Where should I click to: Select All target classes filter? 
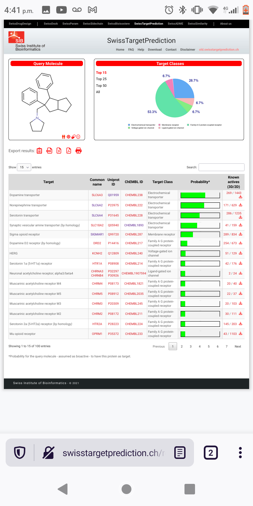(x=98, y=92)
